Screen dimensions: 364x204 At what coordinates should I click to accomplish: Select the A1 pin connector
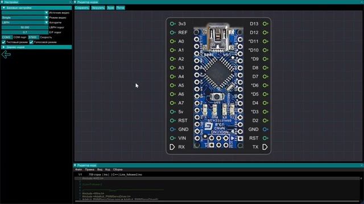[x=172, y=50]
